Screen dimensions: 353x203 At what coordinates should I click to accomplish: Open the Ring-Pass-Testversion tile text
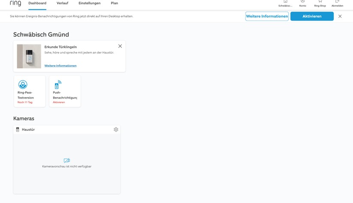tap(26, 95)
